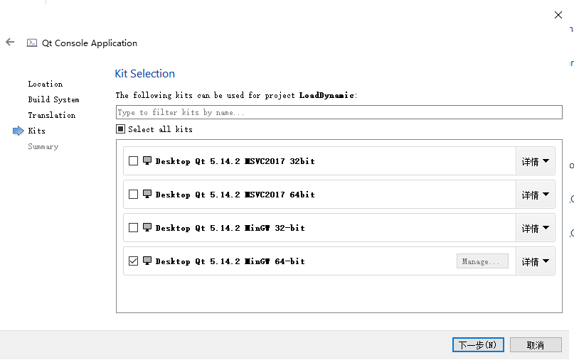Click the back arrow icon
This screenshot has height=360, width=574.
(10, 43)
